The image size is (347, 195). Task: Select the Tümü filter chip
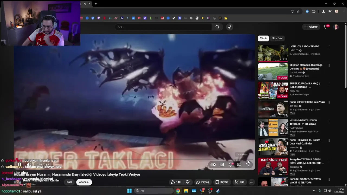(x=263, y=38)
